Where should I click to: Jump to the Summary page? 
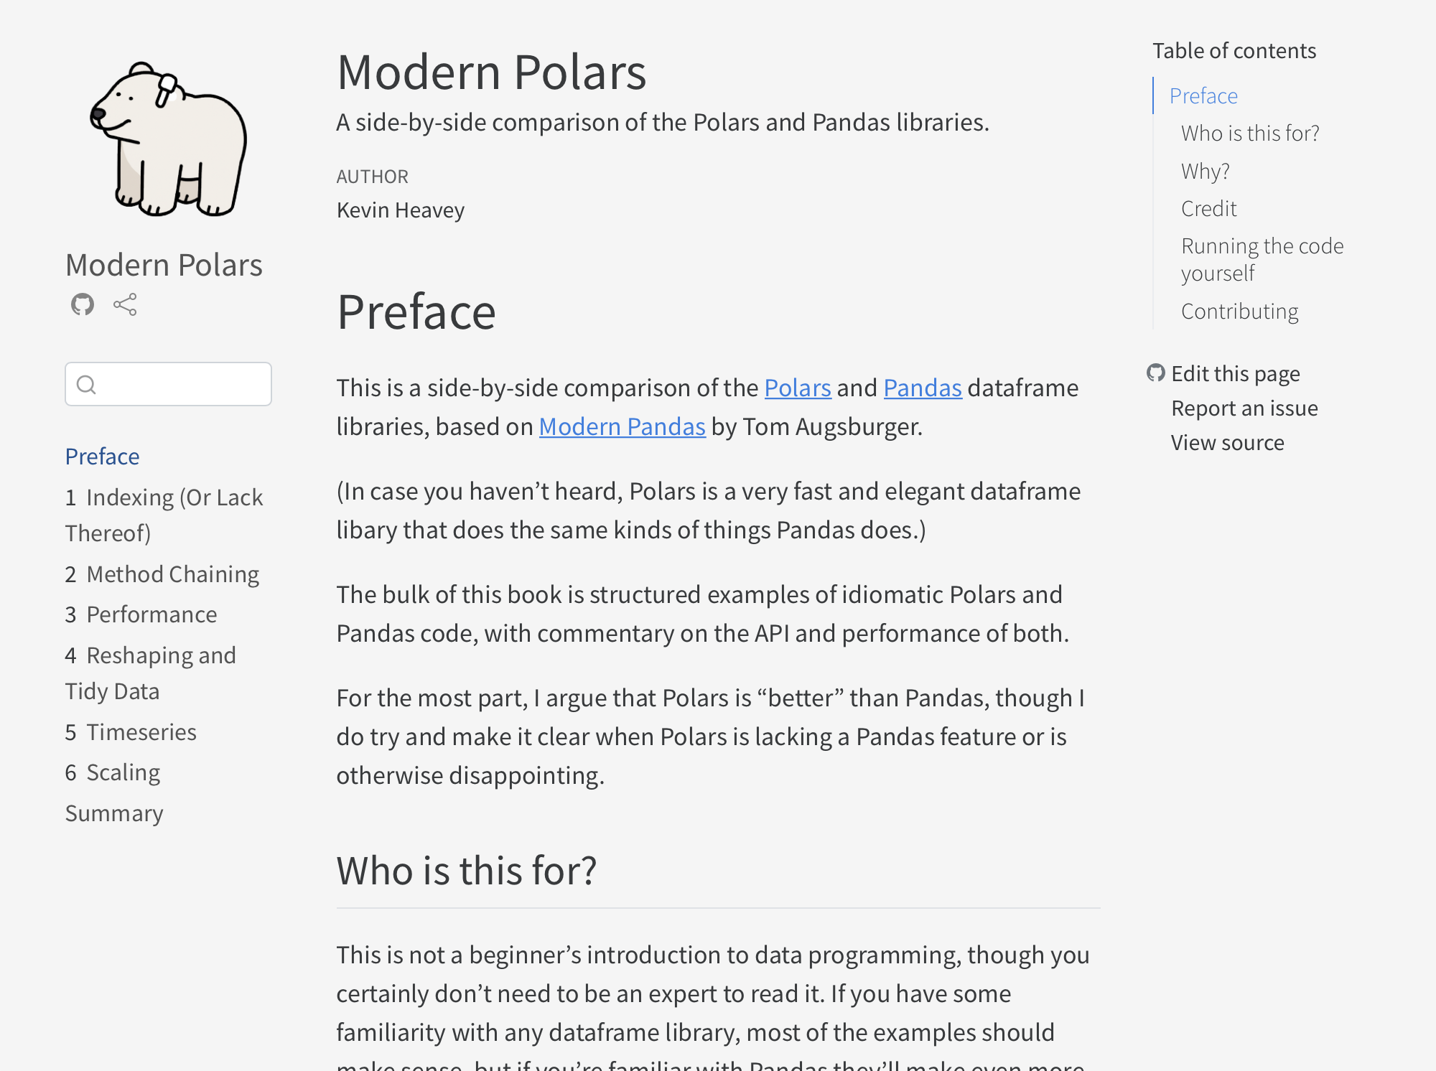[x=114, y=813]
